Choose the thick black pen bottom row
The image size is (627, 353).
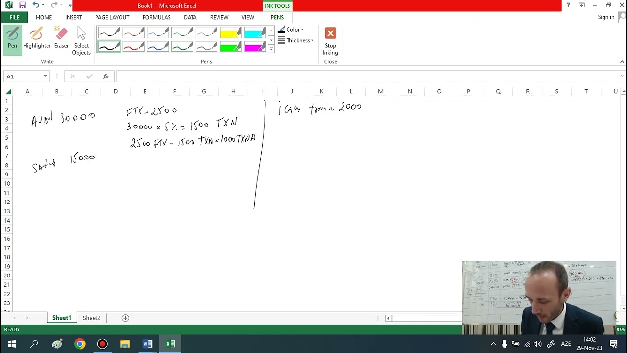pos(109,47)
